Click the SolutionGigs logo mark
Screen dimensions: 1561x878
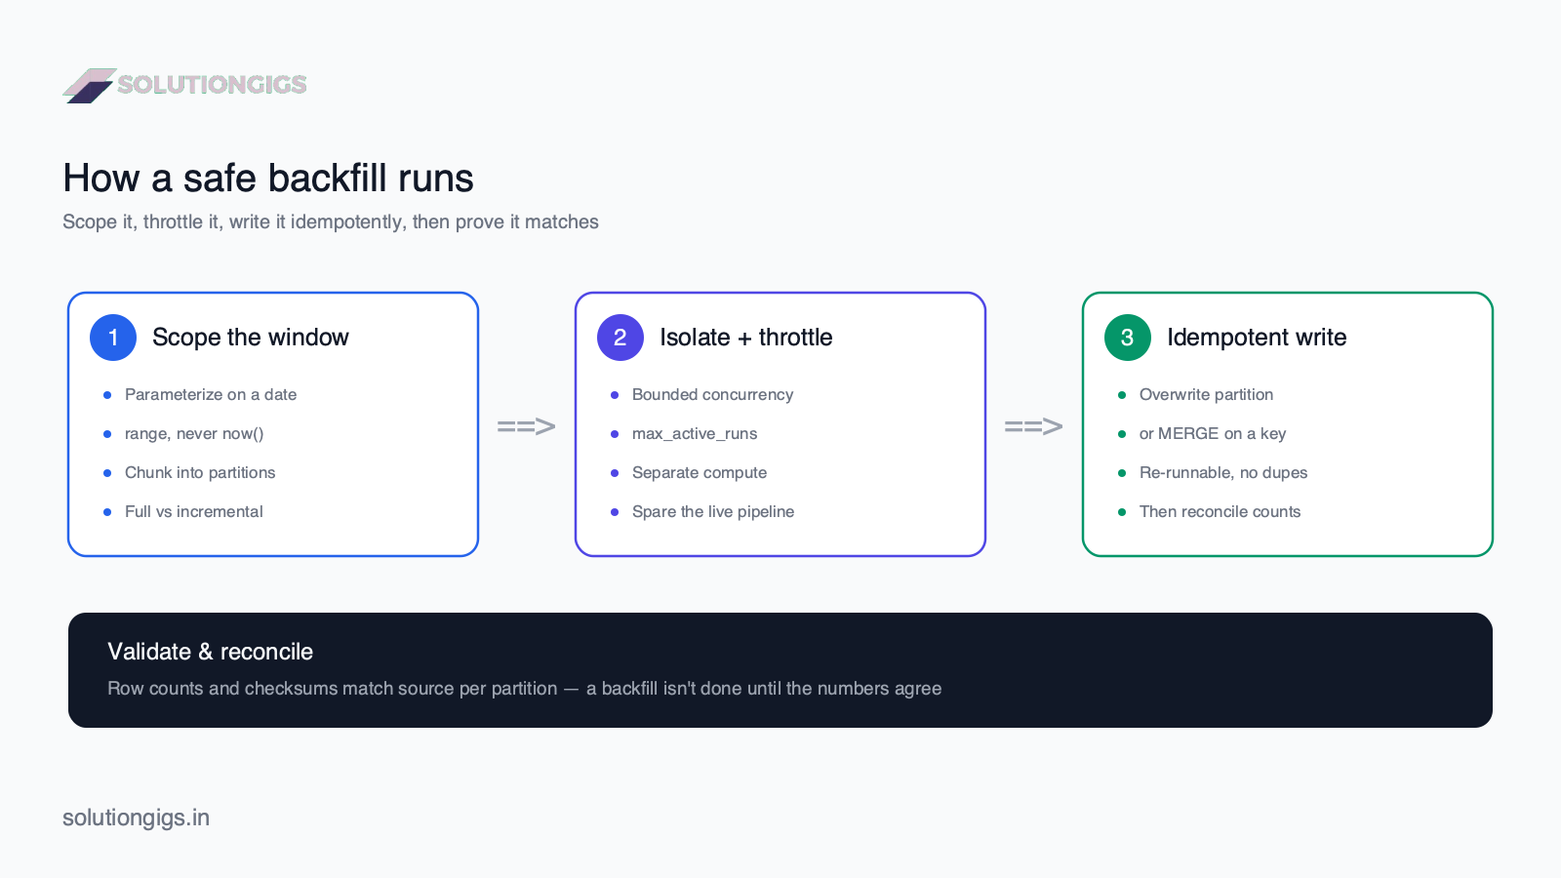pyautogui.click(x=90, y=86)
